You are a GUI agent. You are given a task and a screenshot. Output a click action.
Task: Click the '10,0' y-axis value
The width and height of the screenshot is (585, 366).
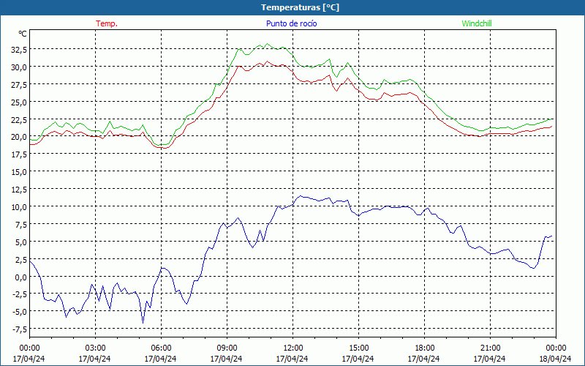pos(19,206)
